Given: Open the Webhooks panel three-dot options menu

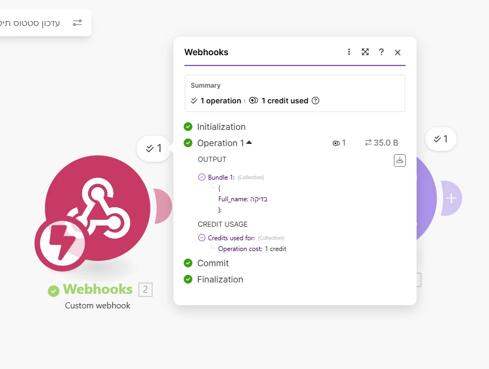Looking at the screenshot, I should coord(349,52).
